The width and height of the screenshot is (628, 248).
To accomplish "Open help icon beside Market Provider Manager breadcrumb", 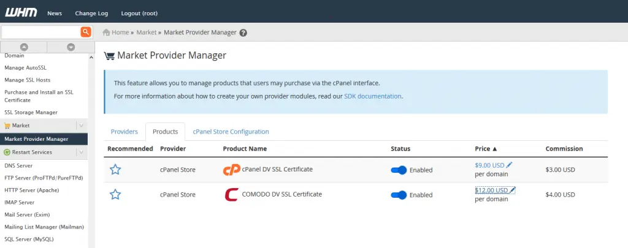I will coord(243,33).
